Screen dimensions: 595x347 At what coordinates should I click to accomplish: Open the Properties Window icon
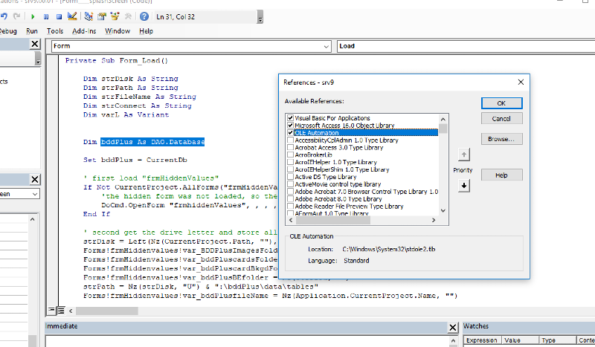pyautogui.click(x=102, y=16)
